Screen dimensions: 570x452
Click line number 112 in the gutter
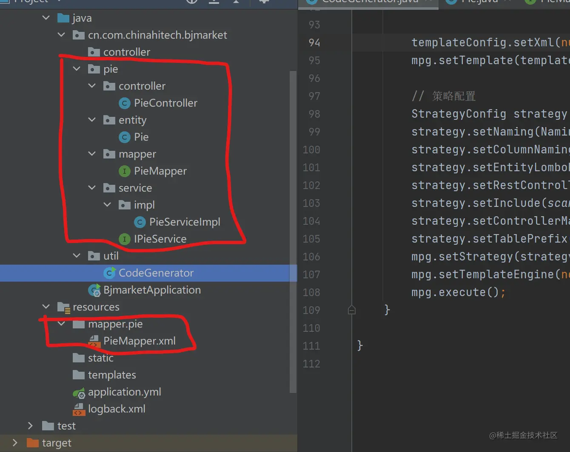pyautogui.click(x=311, y=364)
